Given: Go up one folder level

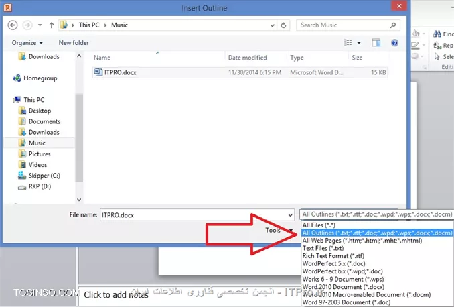Looking at the screenshot, I should click(x=52, y=25).
